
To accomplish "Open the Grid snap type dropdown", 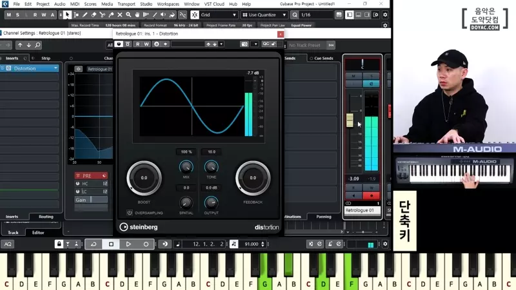I will tap(234, 15).
